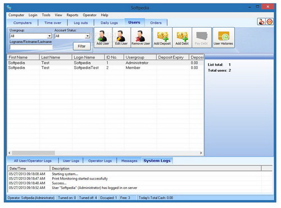Viewport: 281px width, 208px height.
Task: Click the Add Deposit icon
Action: point(162,38)
